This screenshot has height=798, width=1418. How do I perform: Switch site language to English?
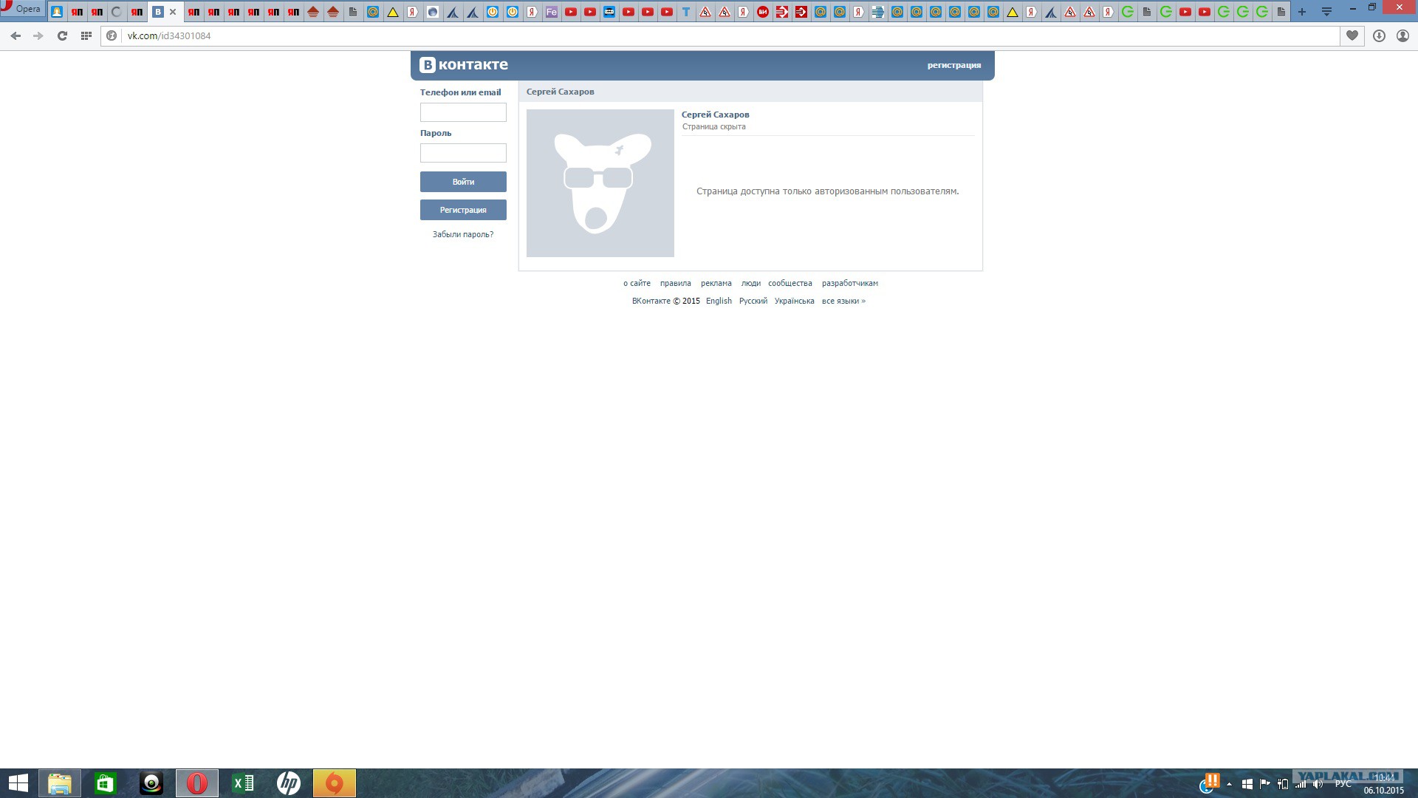coord(719,301)
